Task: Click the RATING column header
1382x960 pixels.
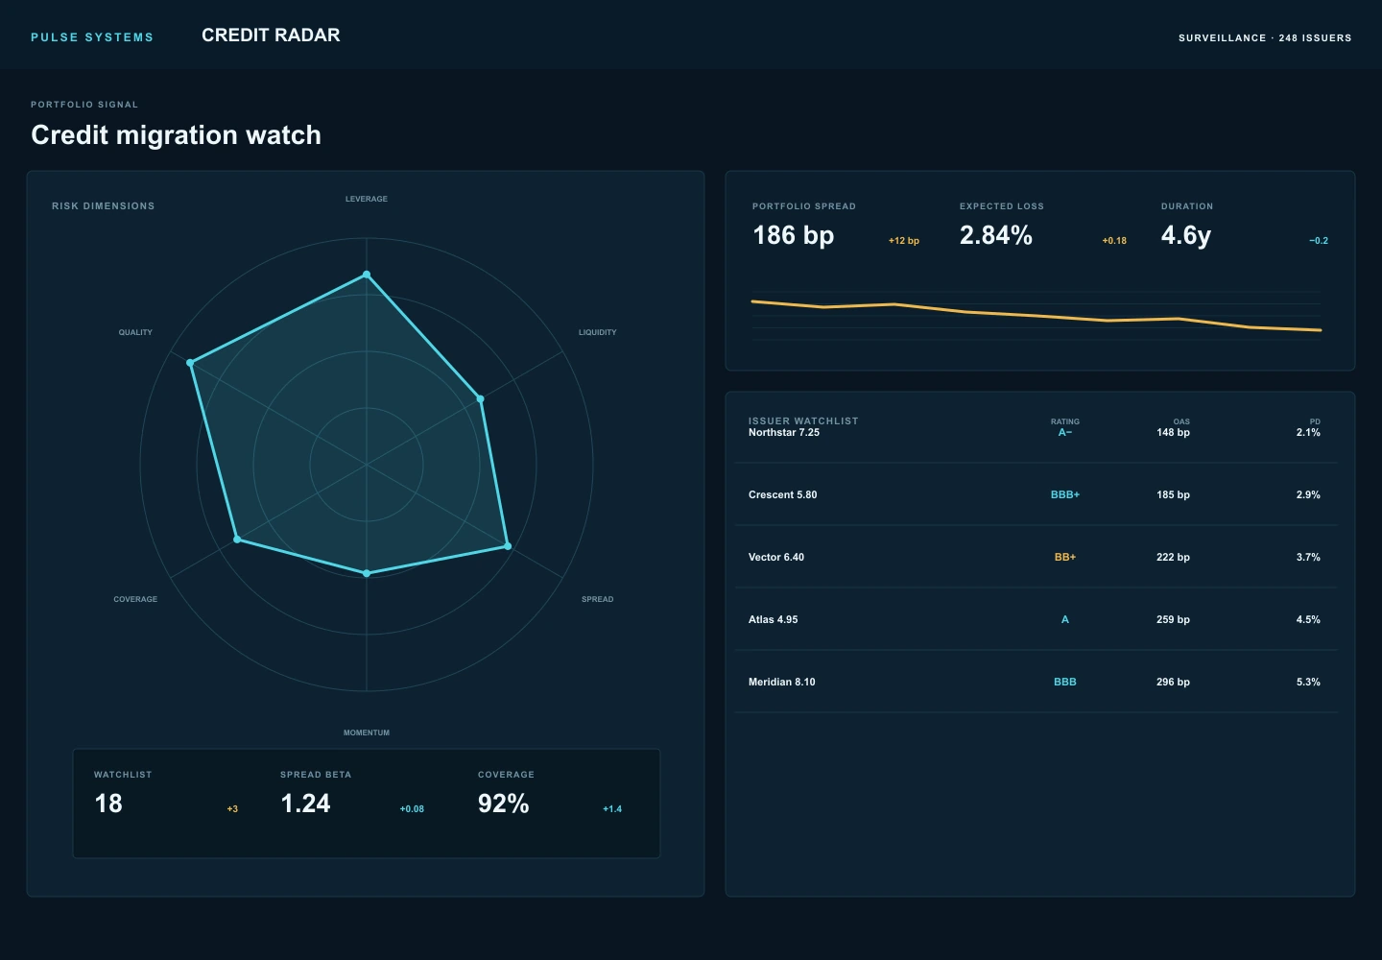Action: (x=1065, y=421)
